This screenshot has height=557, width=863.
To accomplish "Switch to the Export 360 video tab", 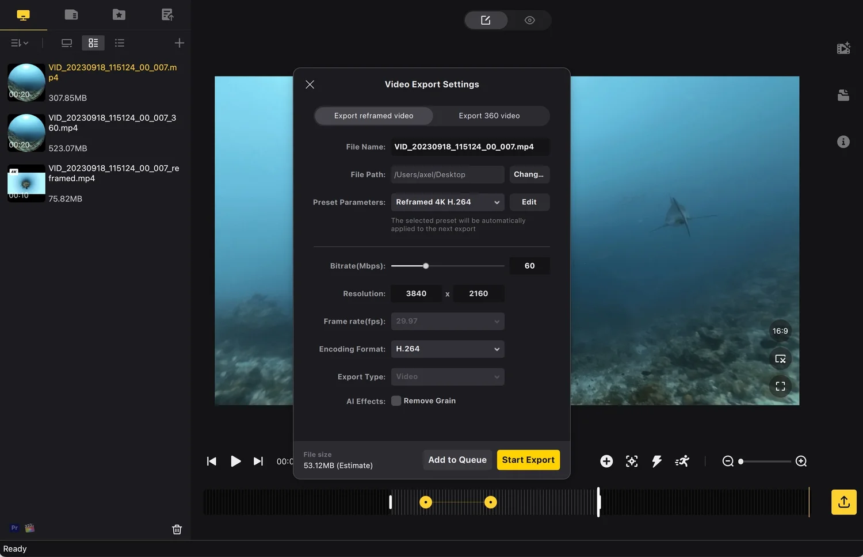I will 489,116.
